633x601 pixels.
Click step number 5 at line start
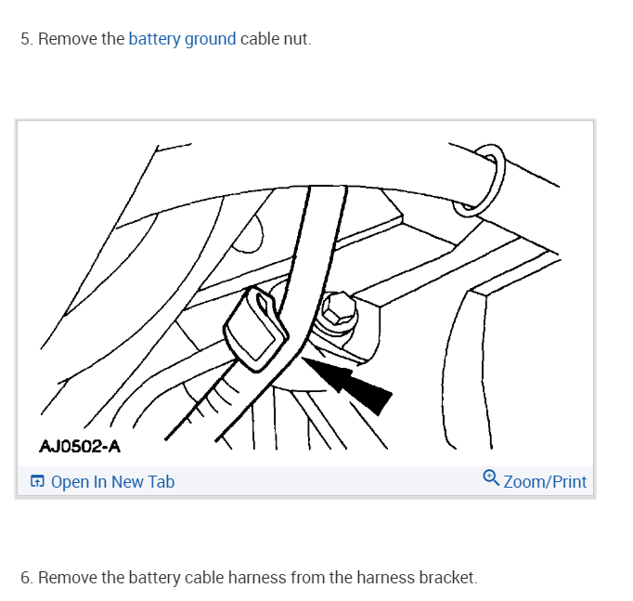(x=27, y=39)
